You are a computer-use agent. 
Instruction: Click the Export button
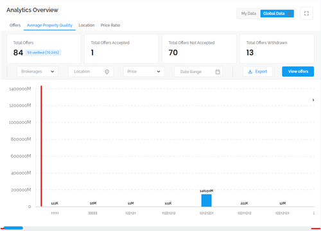(x=257, y=72)
